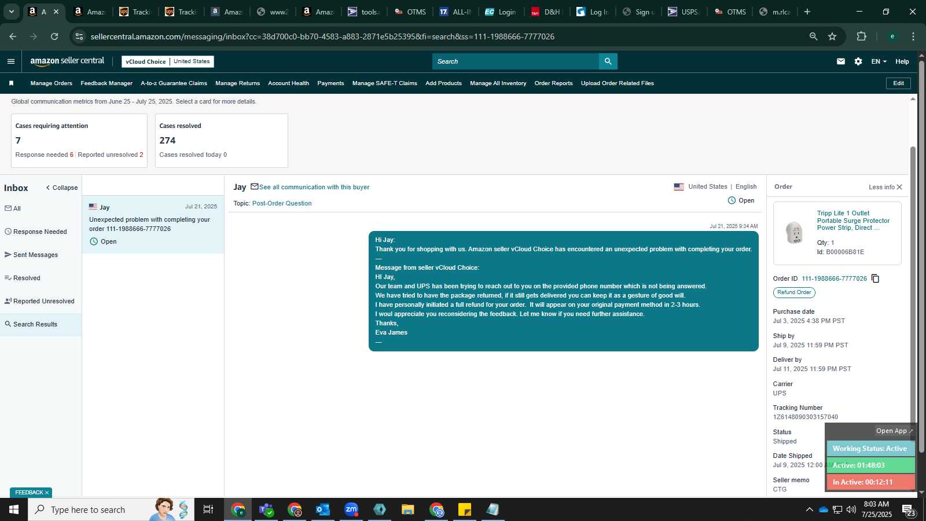Screen dimensions: 926x521
Task: Open Upload Order Related Files
Action: coord(618,83)
